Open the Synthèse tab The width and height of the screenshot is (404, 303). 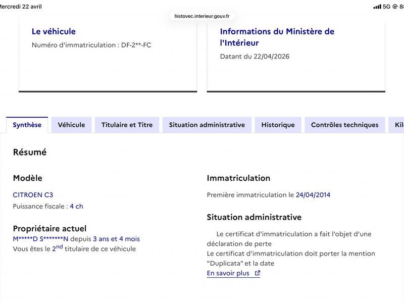[27, 125]
